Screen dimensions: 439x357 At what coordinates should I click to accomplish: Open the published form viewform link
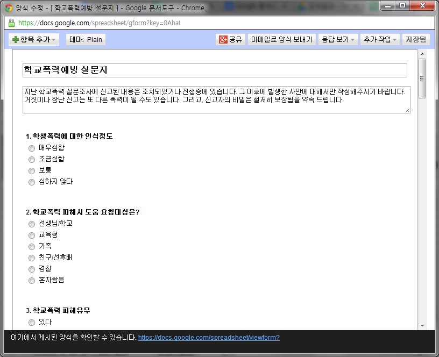pos(209,338)
